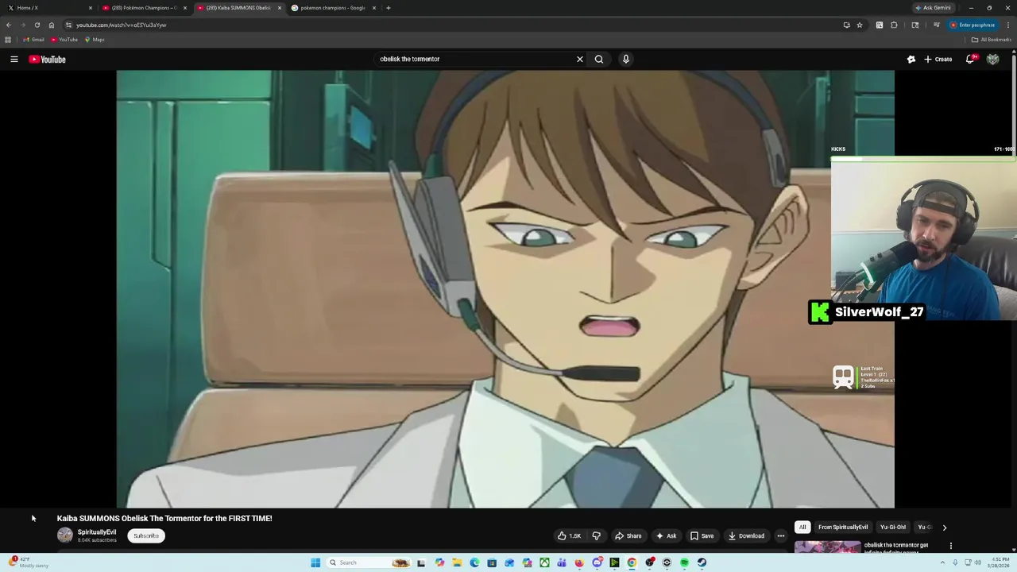Open the YouTube guide hamburger menu
This screenshot has height=572, width=1017.
pyautogui.click(x=14, y=59)
